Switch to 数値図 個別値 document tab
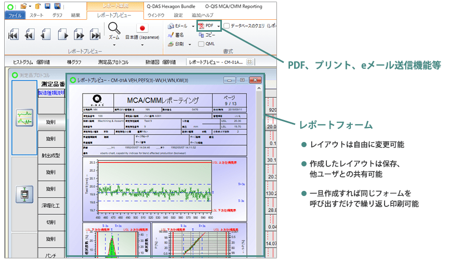The image size is (450, 260). point(161,62)
